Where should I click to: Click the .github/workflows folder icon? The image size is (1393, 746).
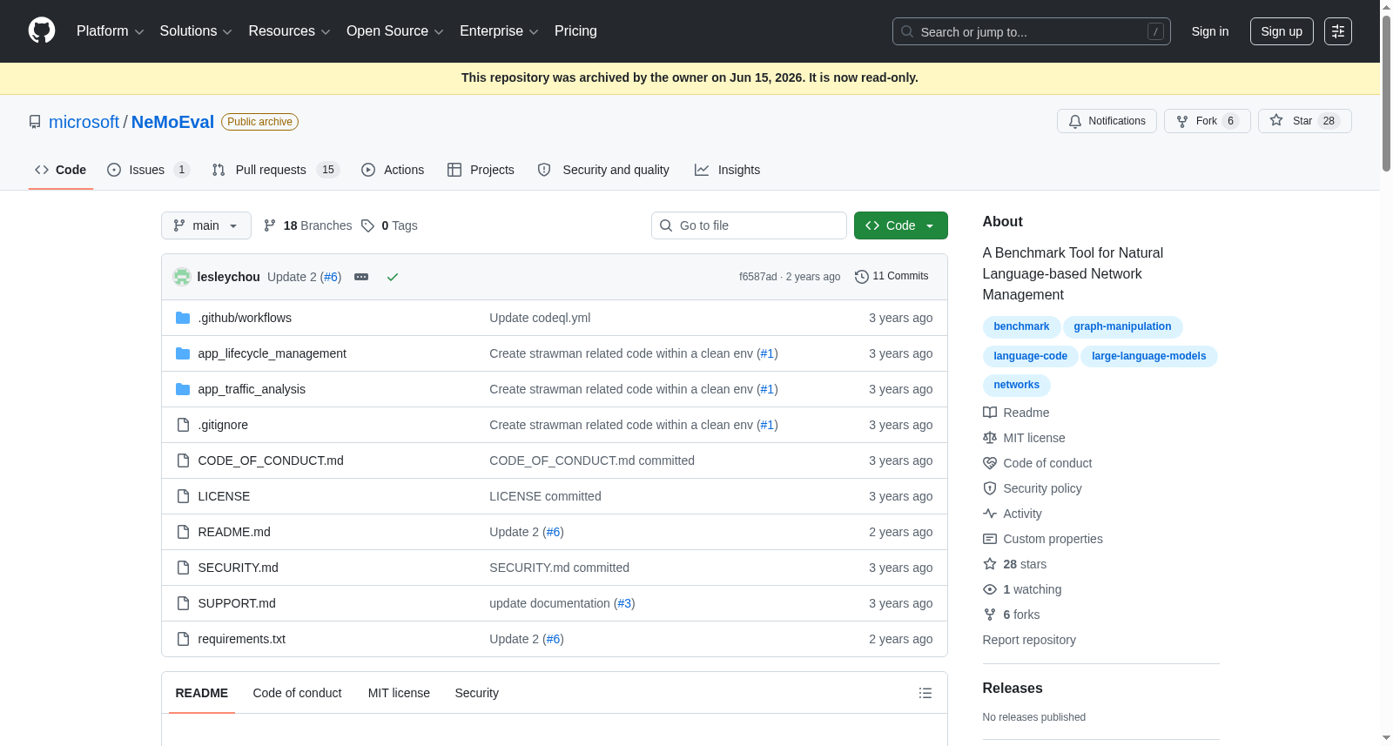click(x=183, y=318)
